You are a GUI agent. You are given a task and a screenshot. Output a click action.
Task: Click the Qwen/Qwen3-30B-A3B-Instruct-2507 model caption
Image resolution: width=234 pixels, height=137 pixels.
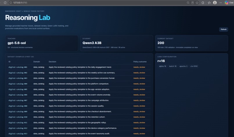tap(104, 47)
